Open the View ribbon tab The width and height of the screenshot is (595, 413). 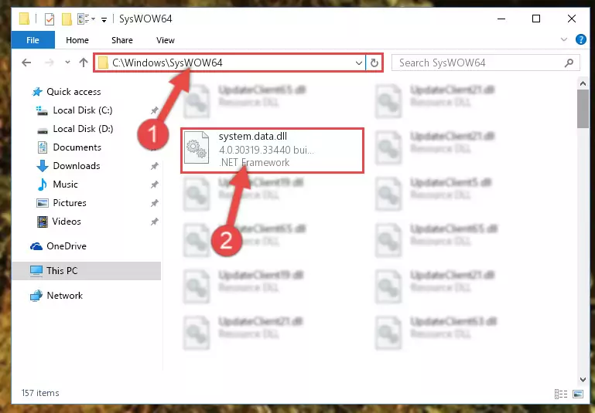pyautogui.click(x=165, y=40)
